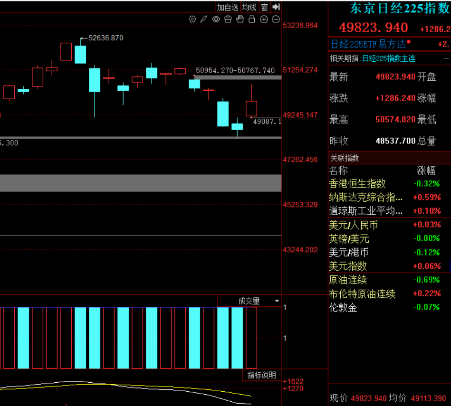Click 加自选 to add to watchlist
451x406 pixels.
point(228,7)
